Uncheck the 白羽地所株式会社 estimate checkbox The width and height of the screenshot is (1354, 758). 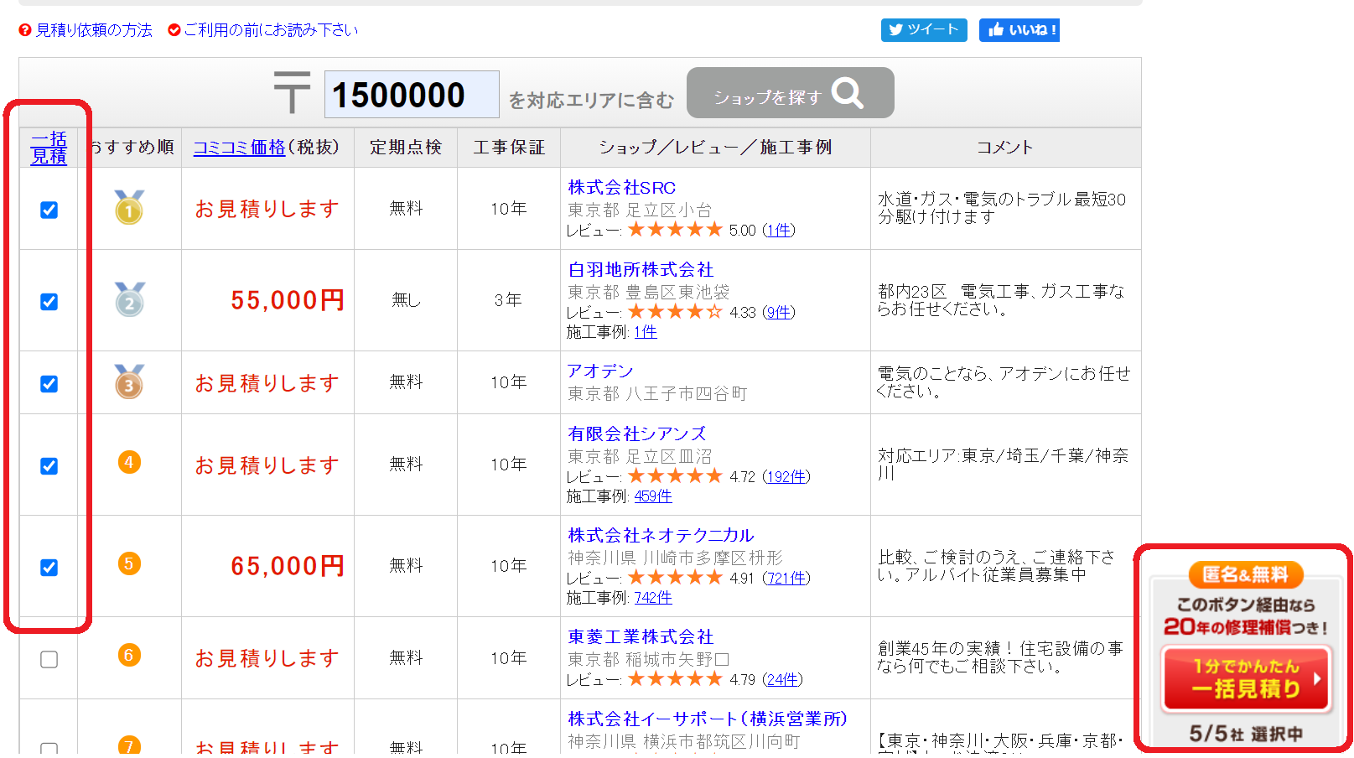click(x=49, y=302)
